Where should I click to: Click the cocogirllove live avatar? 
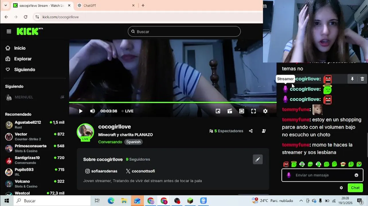tap(85, 132)
